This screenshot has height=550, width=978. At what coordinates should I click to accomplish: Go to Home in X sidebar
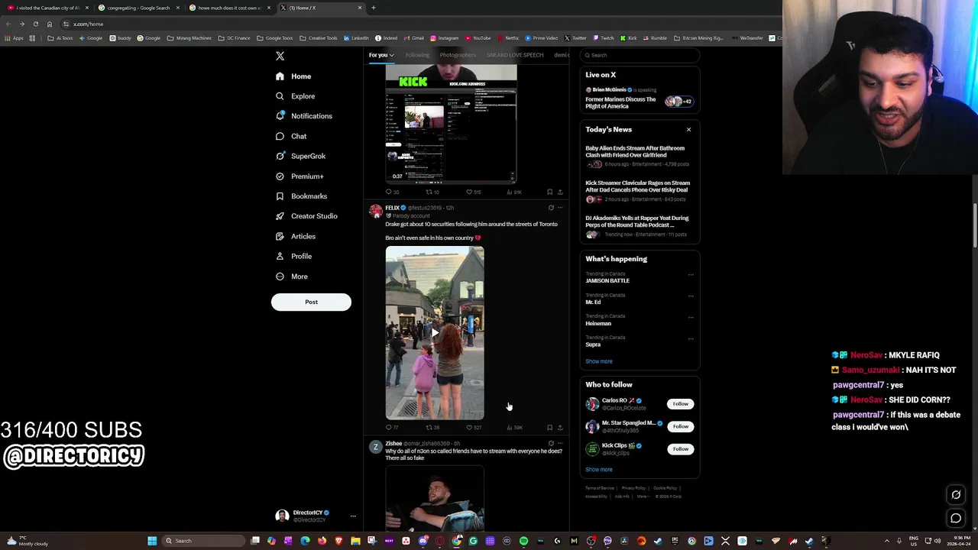293,76
